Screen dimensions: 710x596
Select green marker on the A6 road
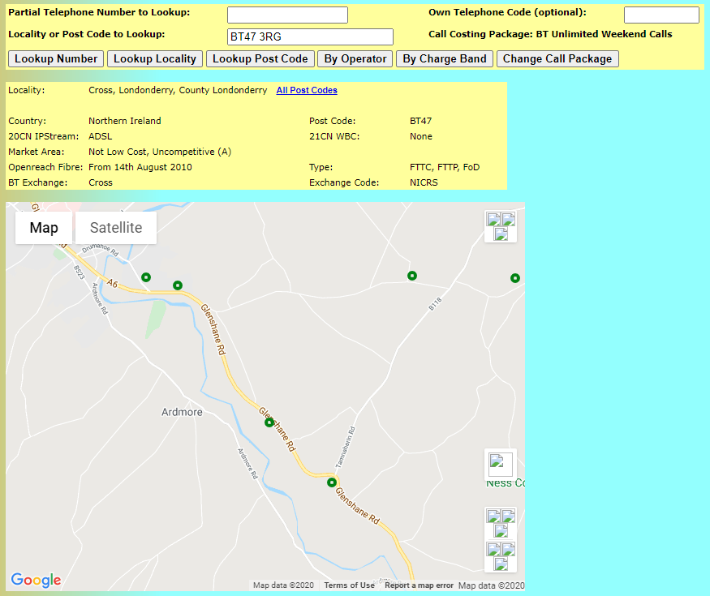(178, 285)
